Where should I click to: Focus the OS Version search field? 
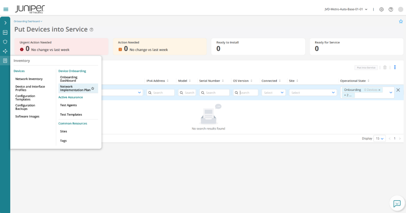[x=246, y=93]
